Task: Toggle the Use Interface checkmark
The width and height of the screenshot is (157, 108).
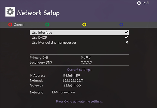Action: click(x=126, y=32)
